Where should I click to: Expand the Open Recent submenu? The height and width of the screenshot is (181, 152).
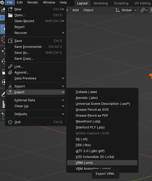(36, 21)
